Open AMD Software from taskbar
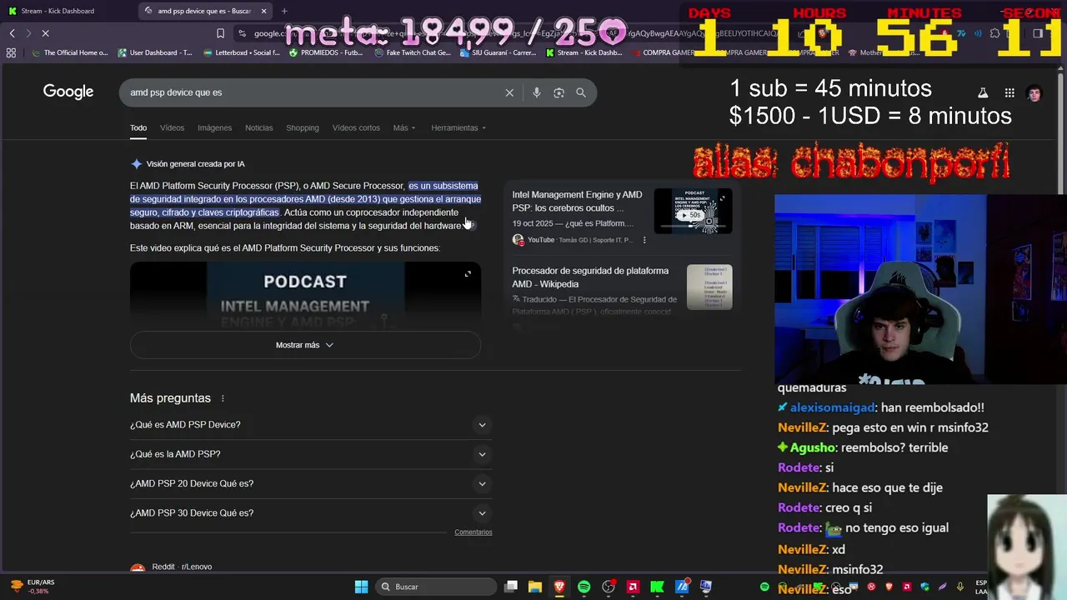The width and height of the screenshot is (1067, 600). pyautogui.click(x=633, y=587)
